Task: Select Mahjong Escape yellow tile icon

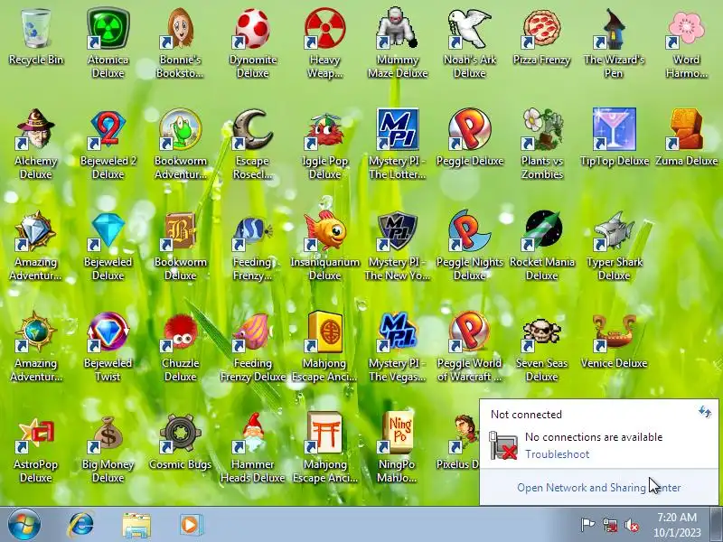Action: [x=324, y=332]
